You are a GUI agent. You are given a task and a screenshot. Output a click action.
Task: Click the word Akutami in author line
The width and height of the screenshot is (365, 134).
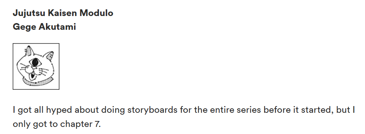coord(57,27)
